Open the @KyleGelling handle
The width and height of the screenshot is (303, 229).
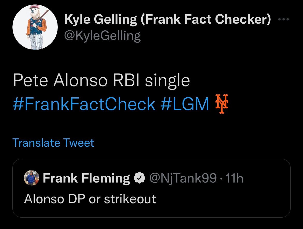(102, 36)
